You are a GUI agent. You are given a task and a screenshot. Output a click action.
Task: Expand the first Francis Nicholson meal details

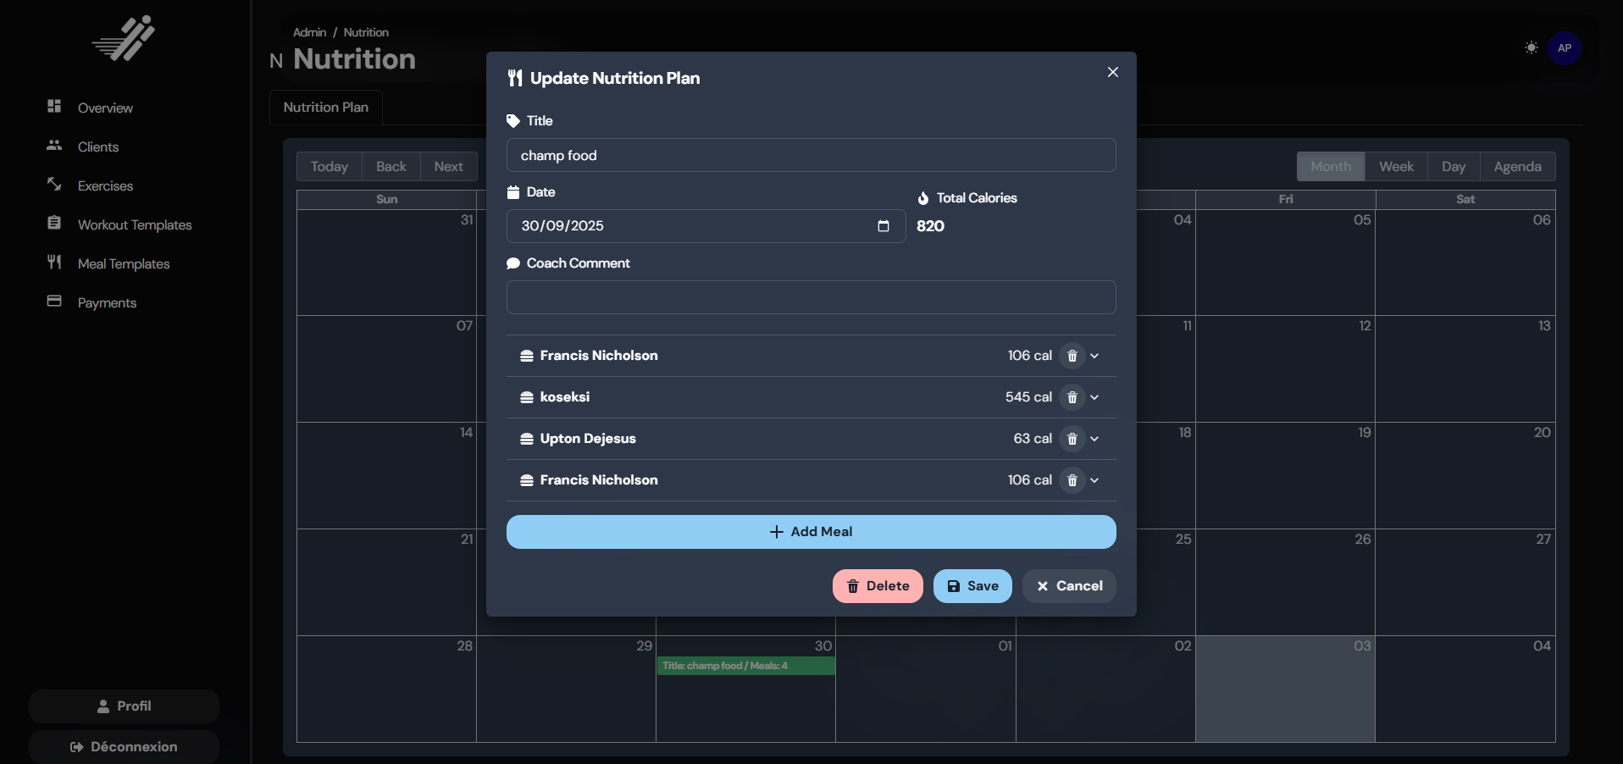(x=1094, y=356)
